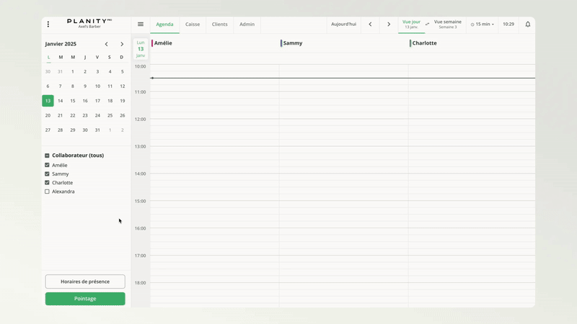Screen dimensions: 577x324
Task: Uncheck the Sammy collaborator checkbox
Action: [48, 174]
